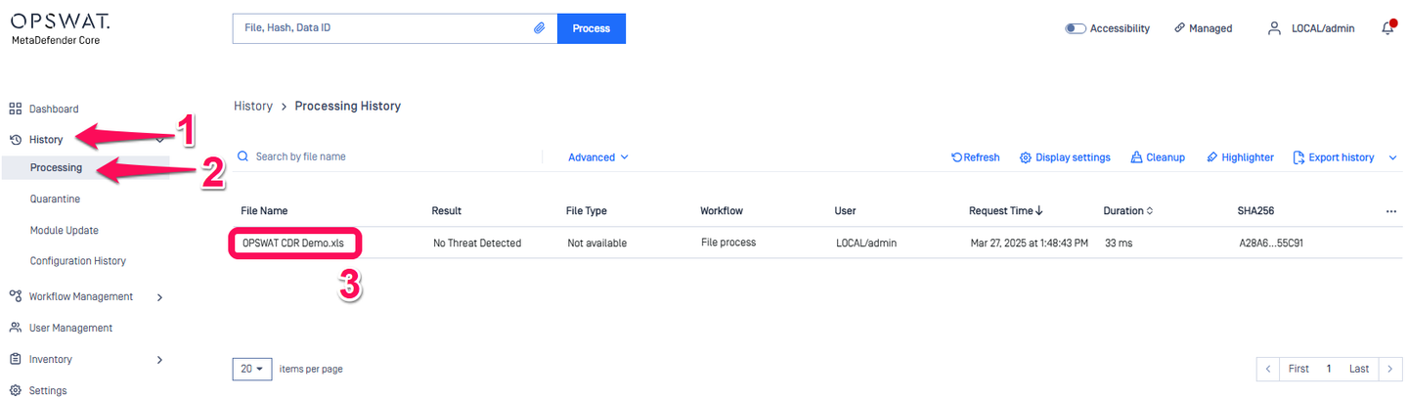Viewport: 1408px width, 400px height.
Task: Open the notifications bell
Action: pos(1387,28)
